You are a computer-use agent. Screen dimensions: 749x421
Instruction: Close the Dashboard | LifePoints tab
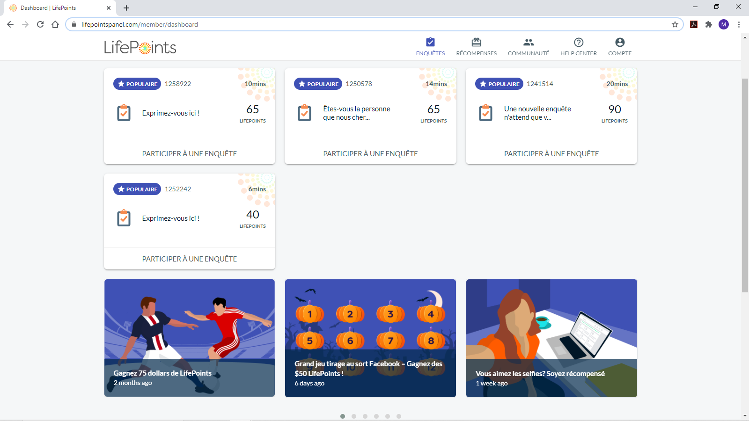tap(108, 8)
